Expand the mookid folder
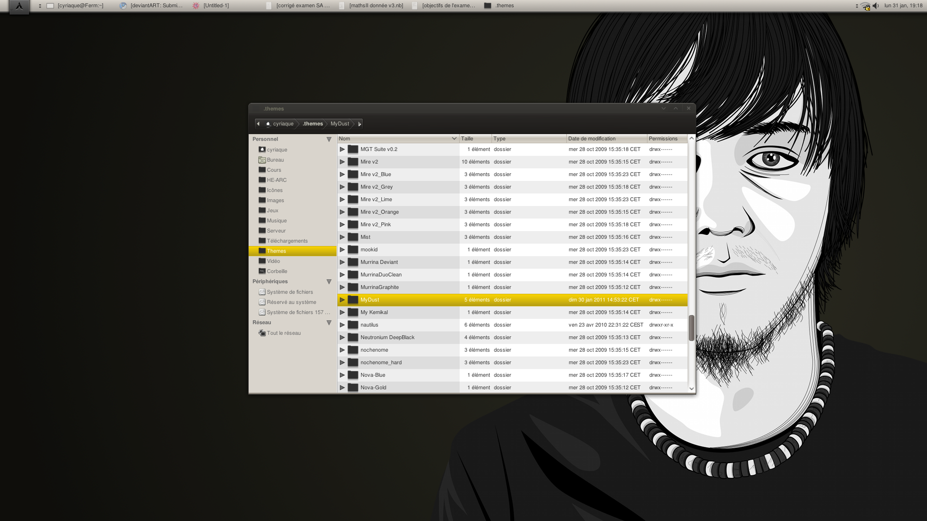Screen dimensions: 927x521 (342, 250)
